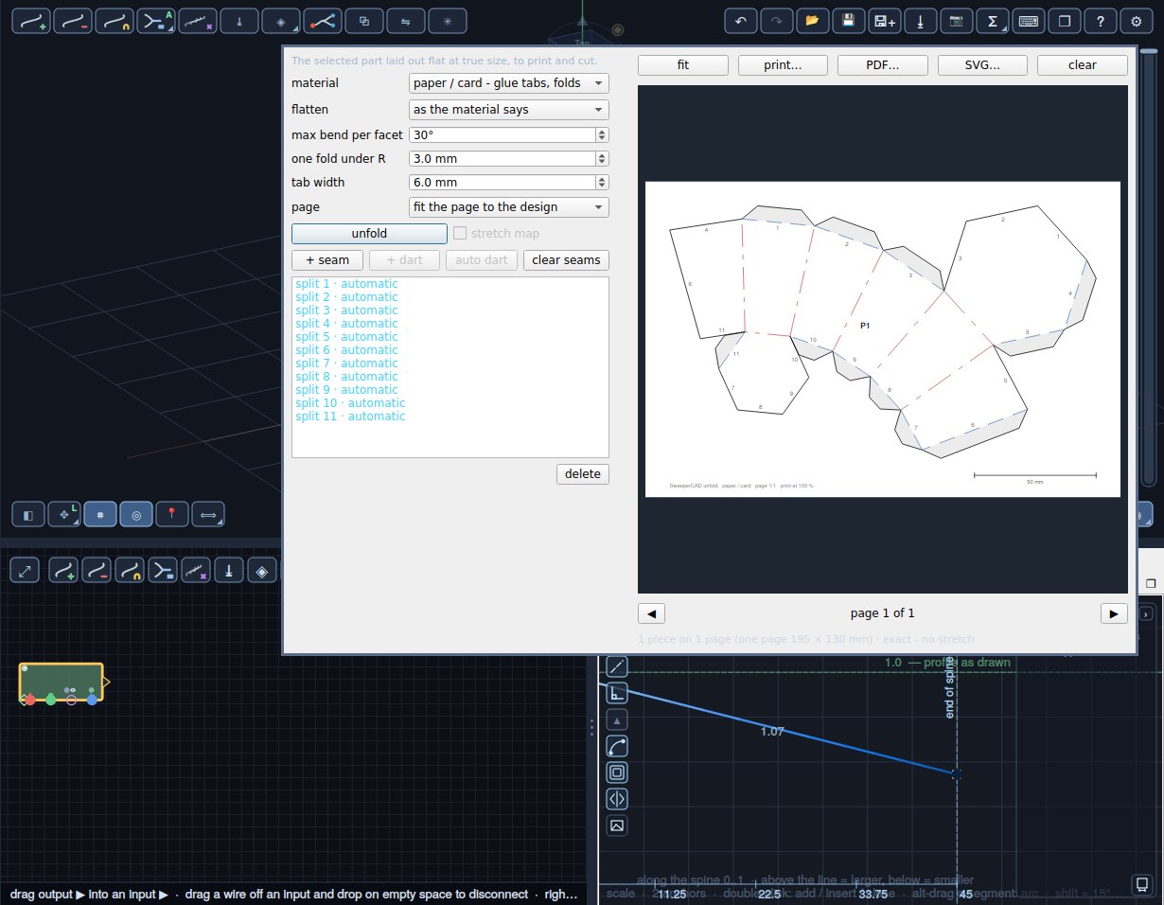The width and height of the screenshot is (1164, 905).
Task: Click the + seam button
Action: tap(327, 260)
